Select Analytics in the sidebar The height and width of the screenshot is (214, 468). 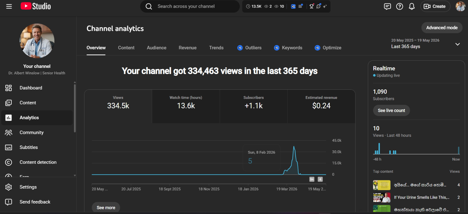click(37, 118)
